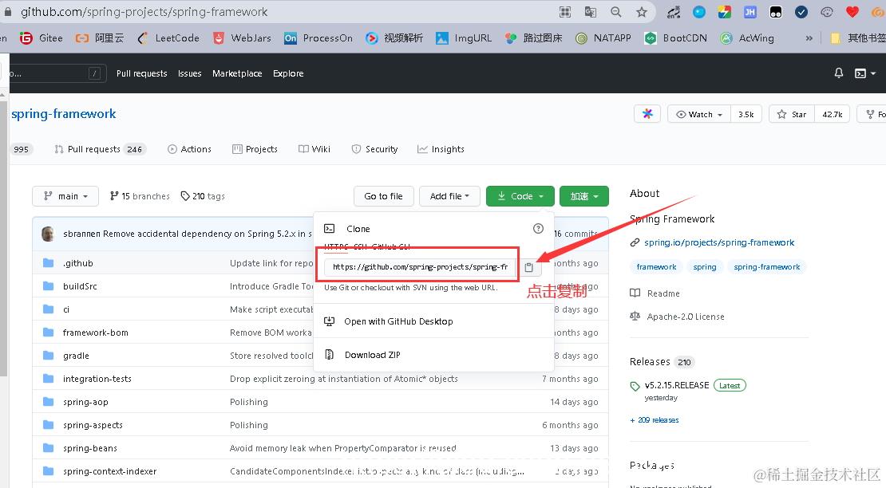Open the Gitee bookmark

click(x=42, y=37)
